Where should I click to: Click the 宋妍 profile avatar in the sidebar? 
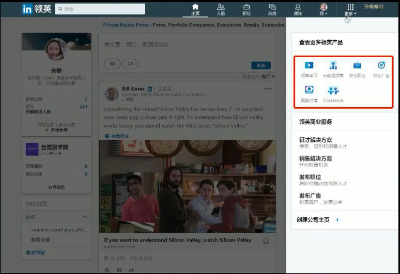[x=56, y=49]
